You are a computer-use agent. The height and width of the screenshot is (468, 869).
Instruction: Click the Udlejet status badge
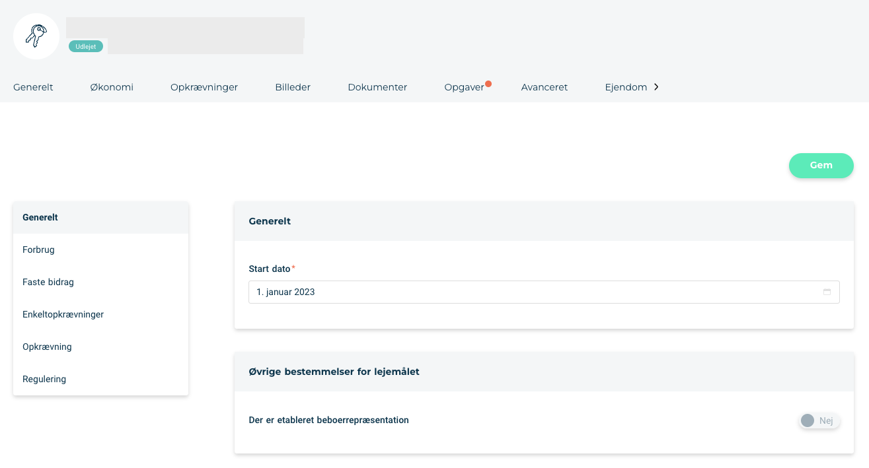click(86, 46)
